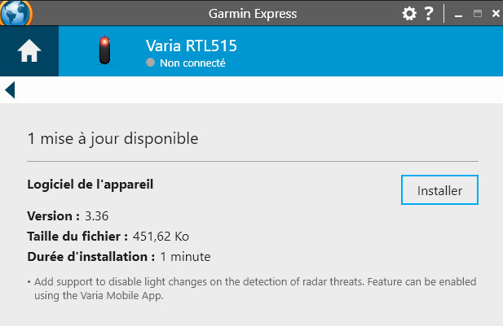Maximize the Garmin Express window
This screenshot has width=503, height=326.
[x=478, y=14]
